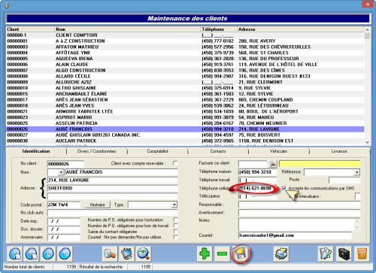The width and height of the screenshot is (376, 273).
Task: Click the green plus add client icon
Action: (x=205, y=253)
